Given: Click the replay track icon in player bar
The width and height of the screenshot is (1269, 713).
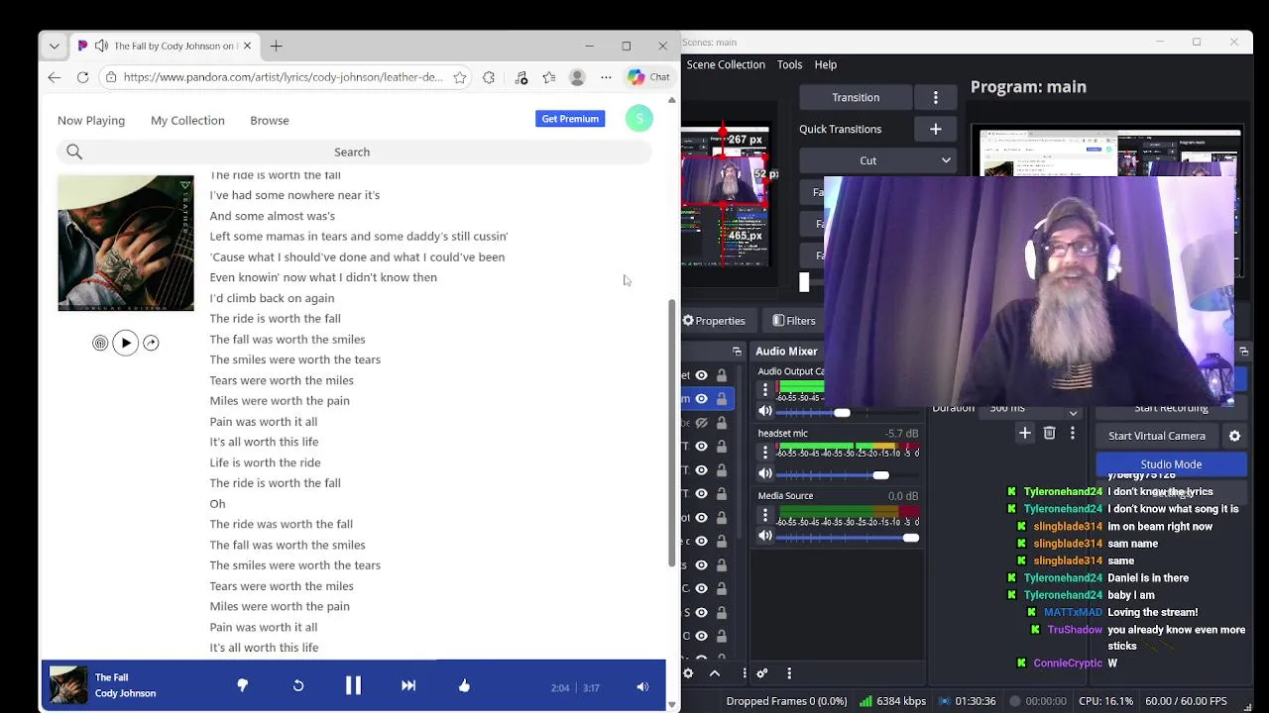Looking at the screenshot, I should pyautogui.click(x=297, y=685).
